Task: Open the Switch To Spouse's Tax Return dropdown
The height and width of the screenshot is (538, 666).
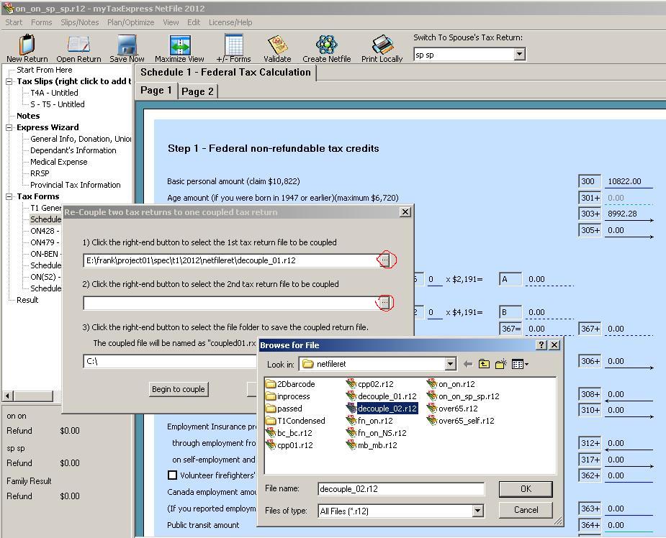Action: coord(519,55)
